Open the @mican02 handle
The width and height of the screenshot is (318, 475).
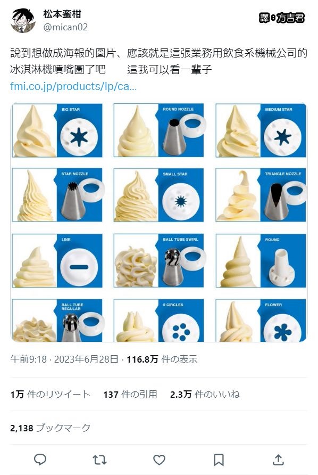[x=65, y=27]
